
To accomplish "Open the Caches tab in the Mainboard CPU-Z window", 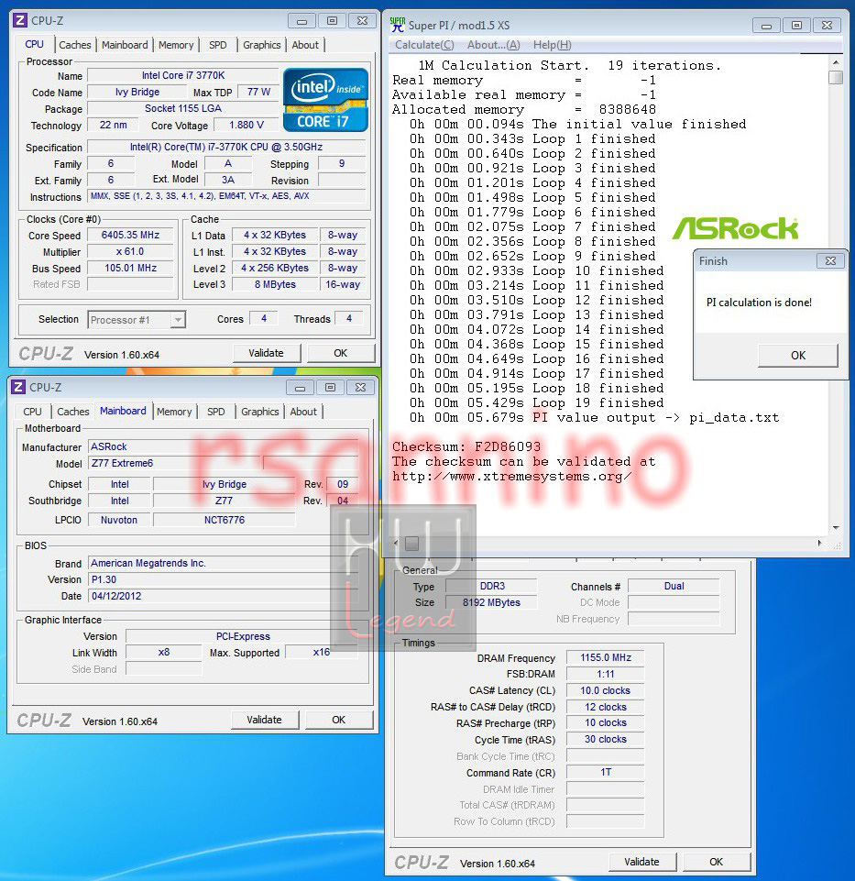I will 73,412.
